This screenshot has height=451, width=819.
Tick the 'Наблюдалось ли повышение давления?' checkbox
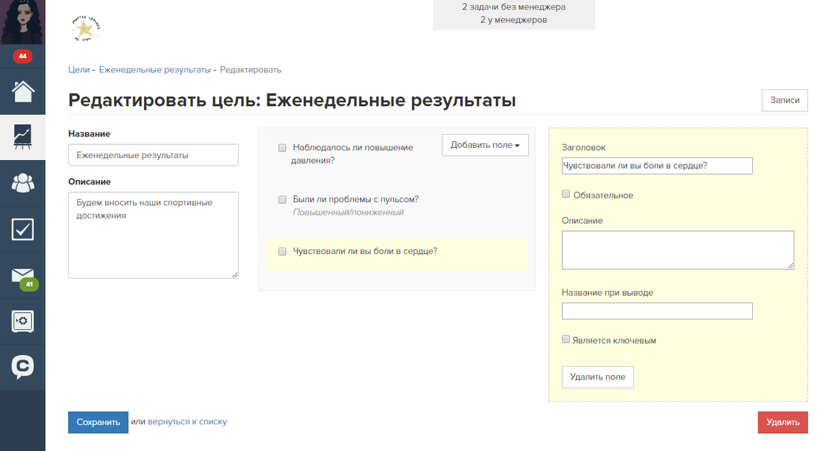coord(282,147)
